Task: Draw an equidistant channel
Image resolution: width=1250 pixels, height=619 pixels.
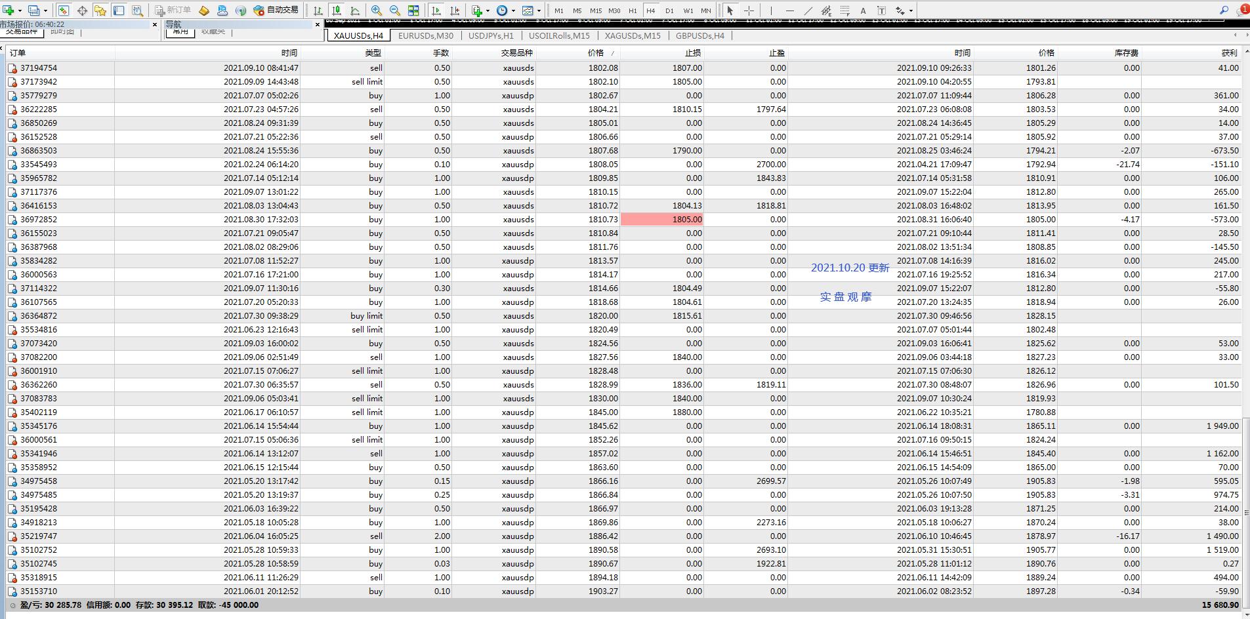Action: [826, 10]
